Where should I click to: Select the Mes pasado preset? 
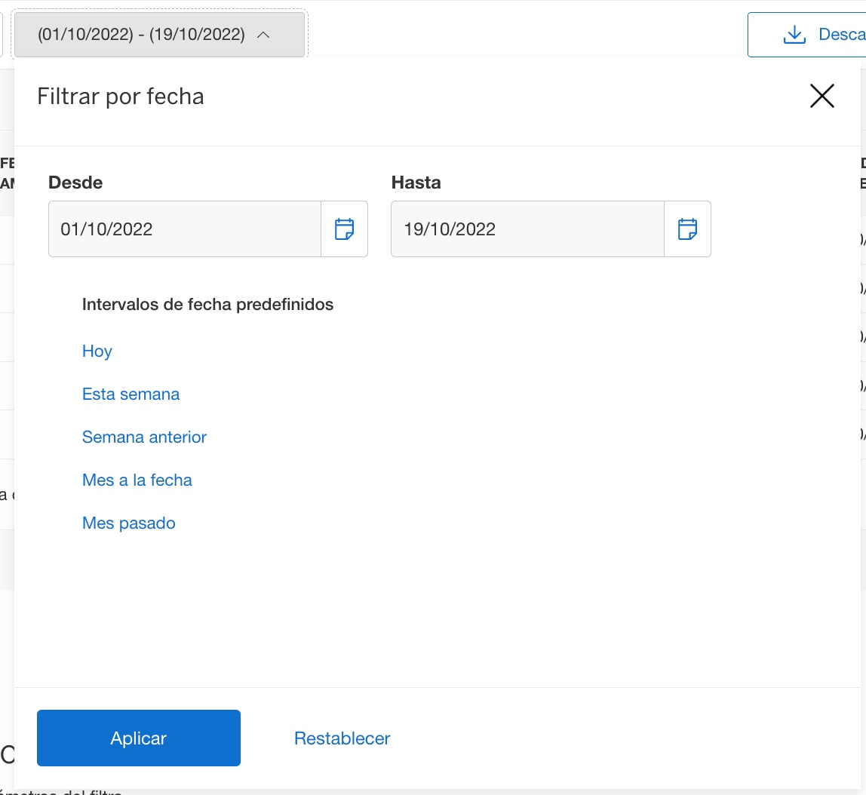128,523
